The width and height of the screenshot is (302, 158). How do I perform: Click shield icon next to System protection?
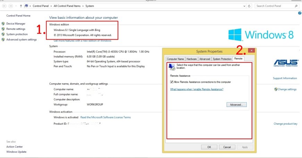[x=3, y=34]
